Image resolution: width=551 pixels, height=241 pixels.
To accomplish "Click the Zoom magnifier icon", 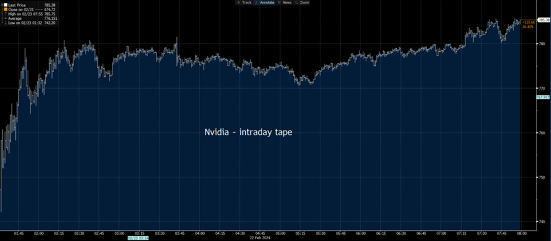I will (x=296, y=3).
